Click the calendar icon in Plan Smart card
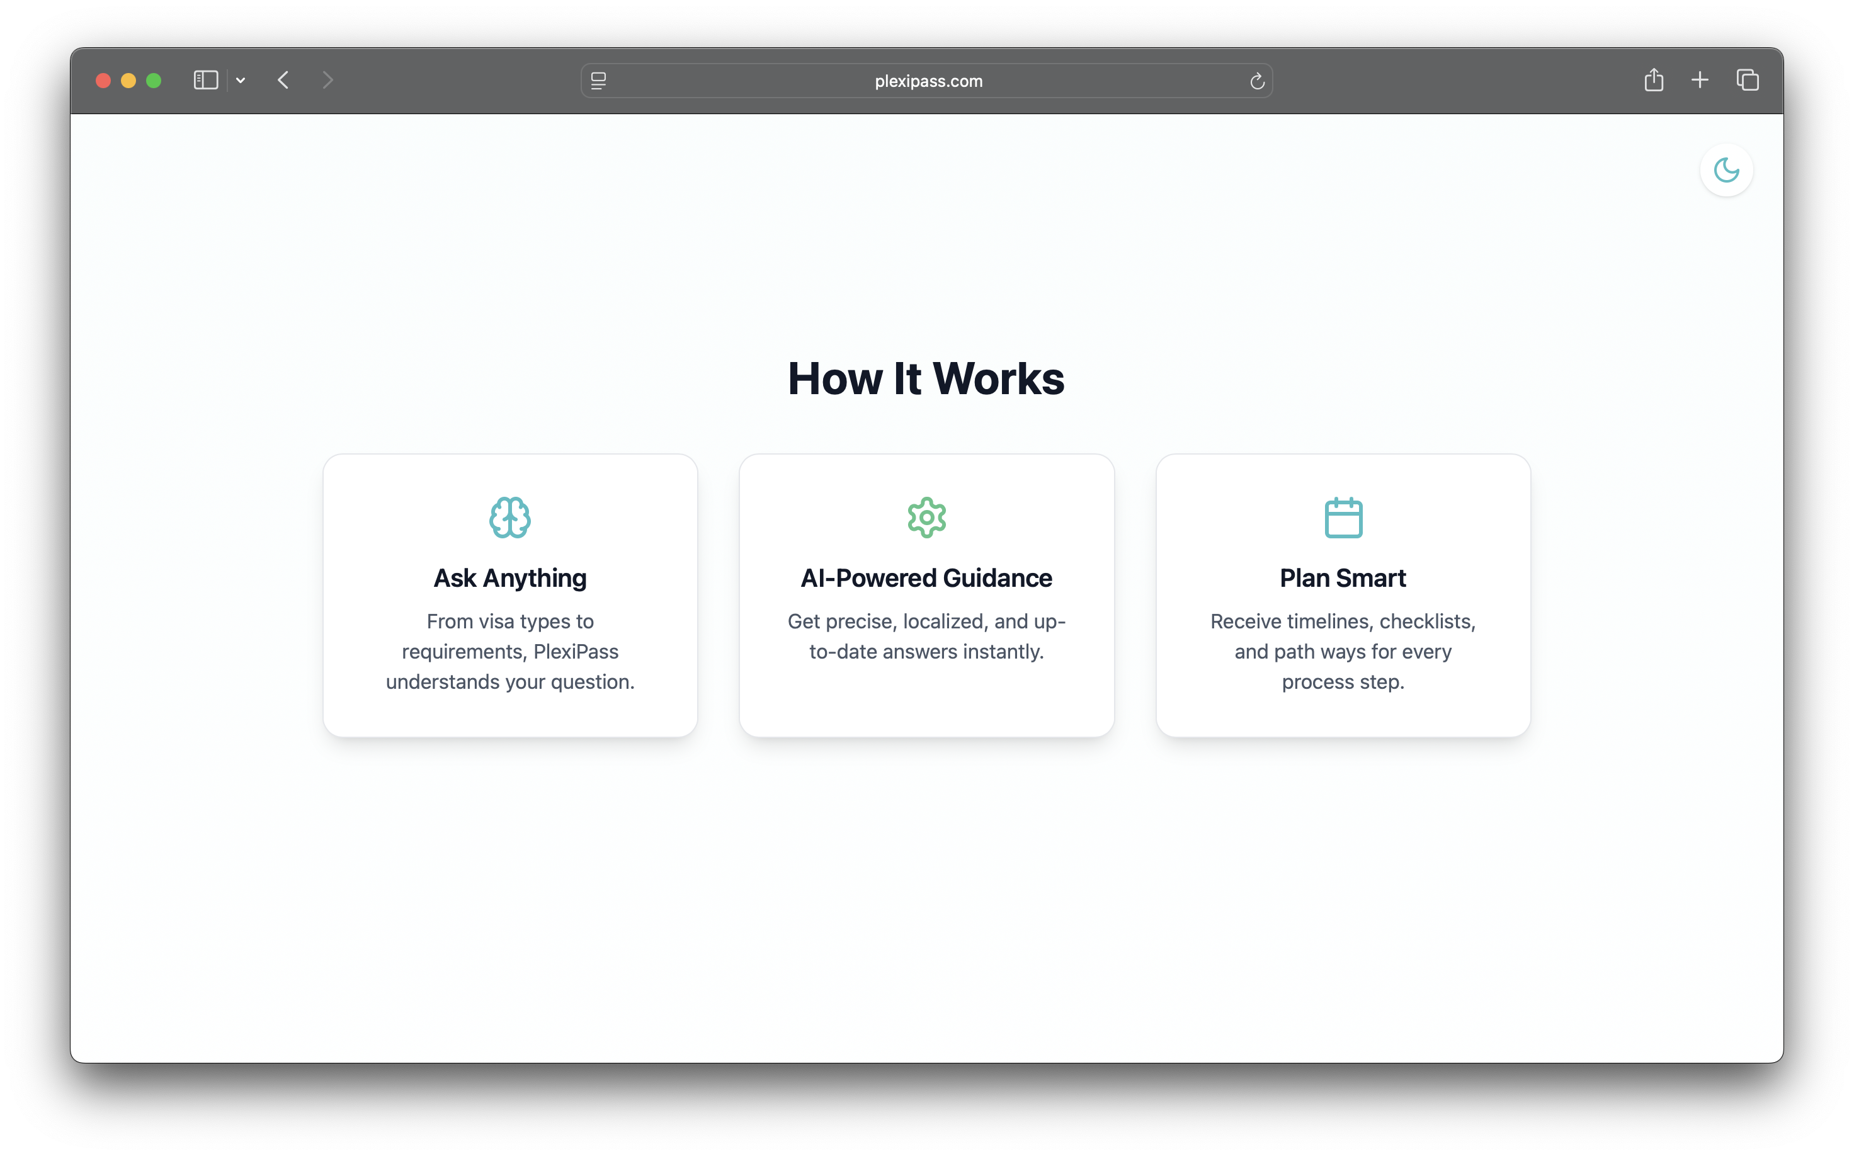 point(1343,518)
